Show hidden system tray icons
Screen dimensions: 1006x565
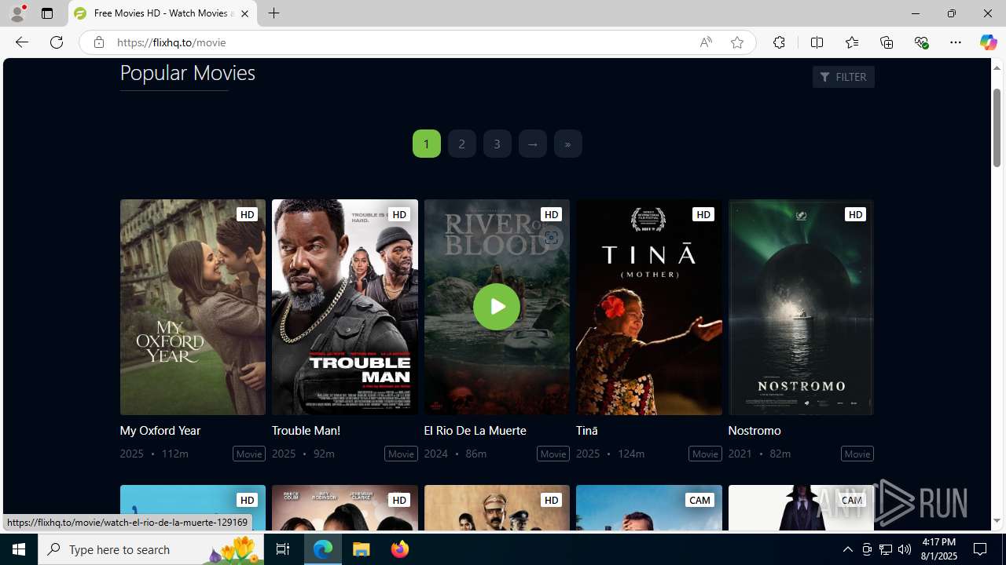tap(847, 549)
